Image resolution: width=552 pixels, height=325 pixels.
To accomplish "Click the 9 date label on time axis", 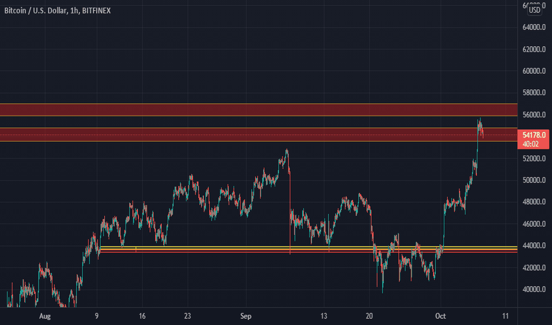I will [97, 316].
